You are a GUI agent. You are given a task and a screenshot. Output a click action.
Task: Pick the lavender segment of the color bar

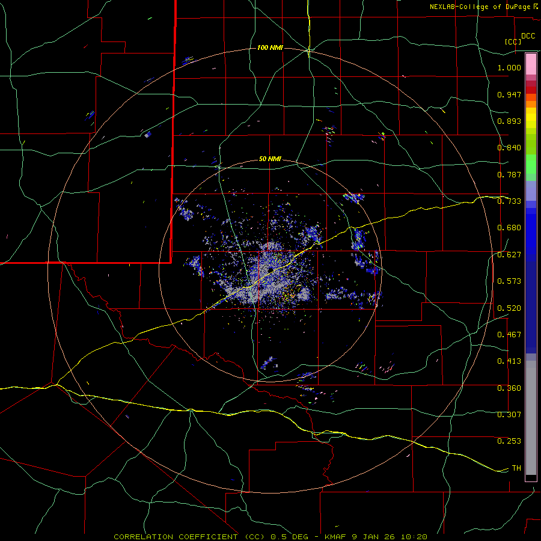pos(531,191)
